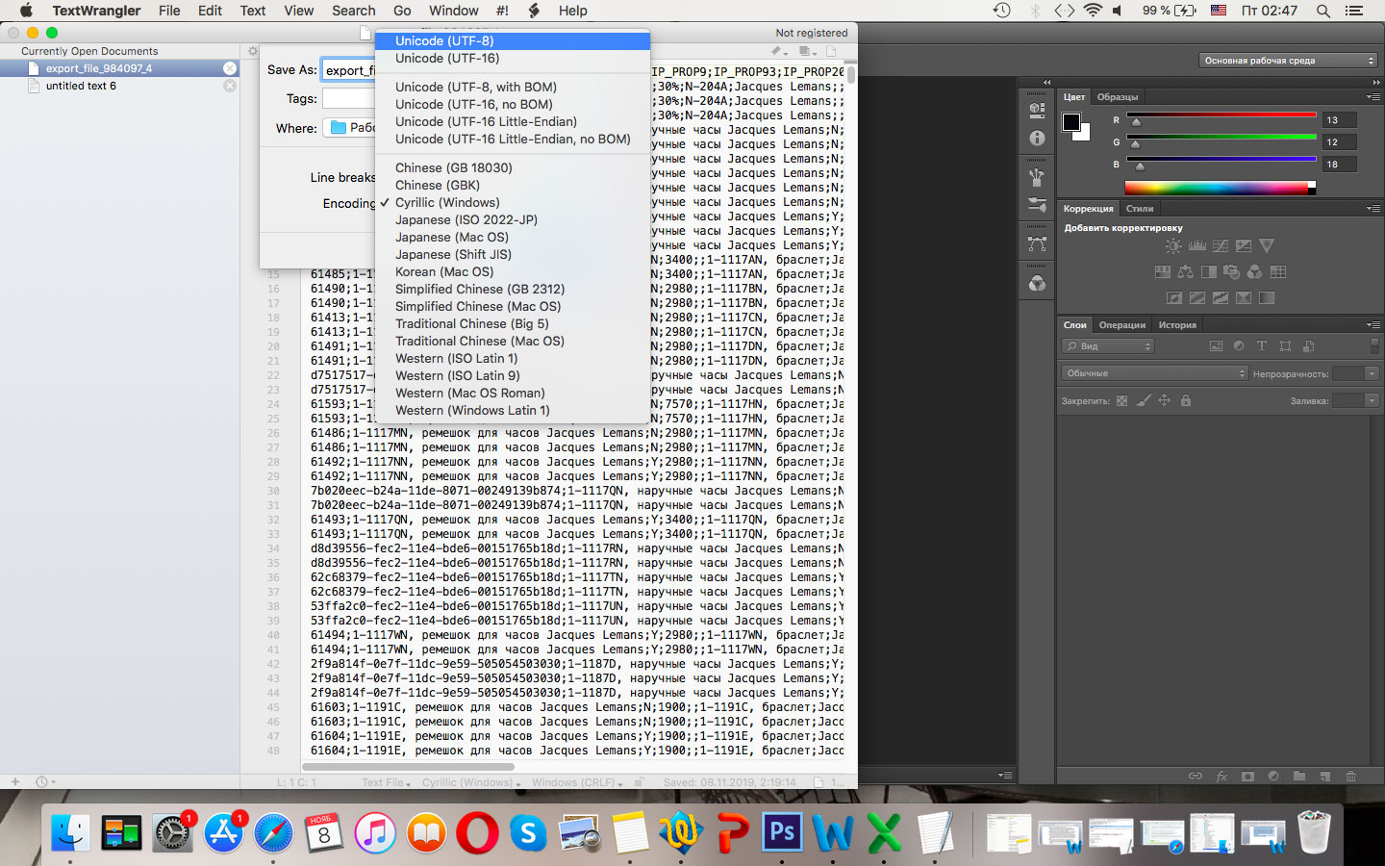Select export_file_984097_4 in documents list

pos(119,68)
